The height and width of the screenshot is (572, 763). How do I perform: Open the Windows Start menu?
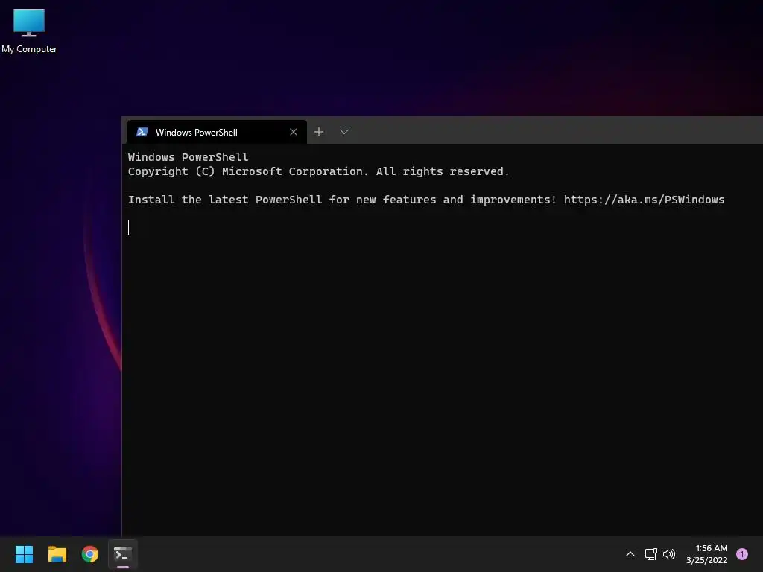click(24, 554)
